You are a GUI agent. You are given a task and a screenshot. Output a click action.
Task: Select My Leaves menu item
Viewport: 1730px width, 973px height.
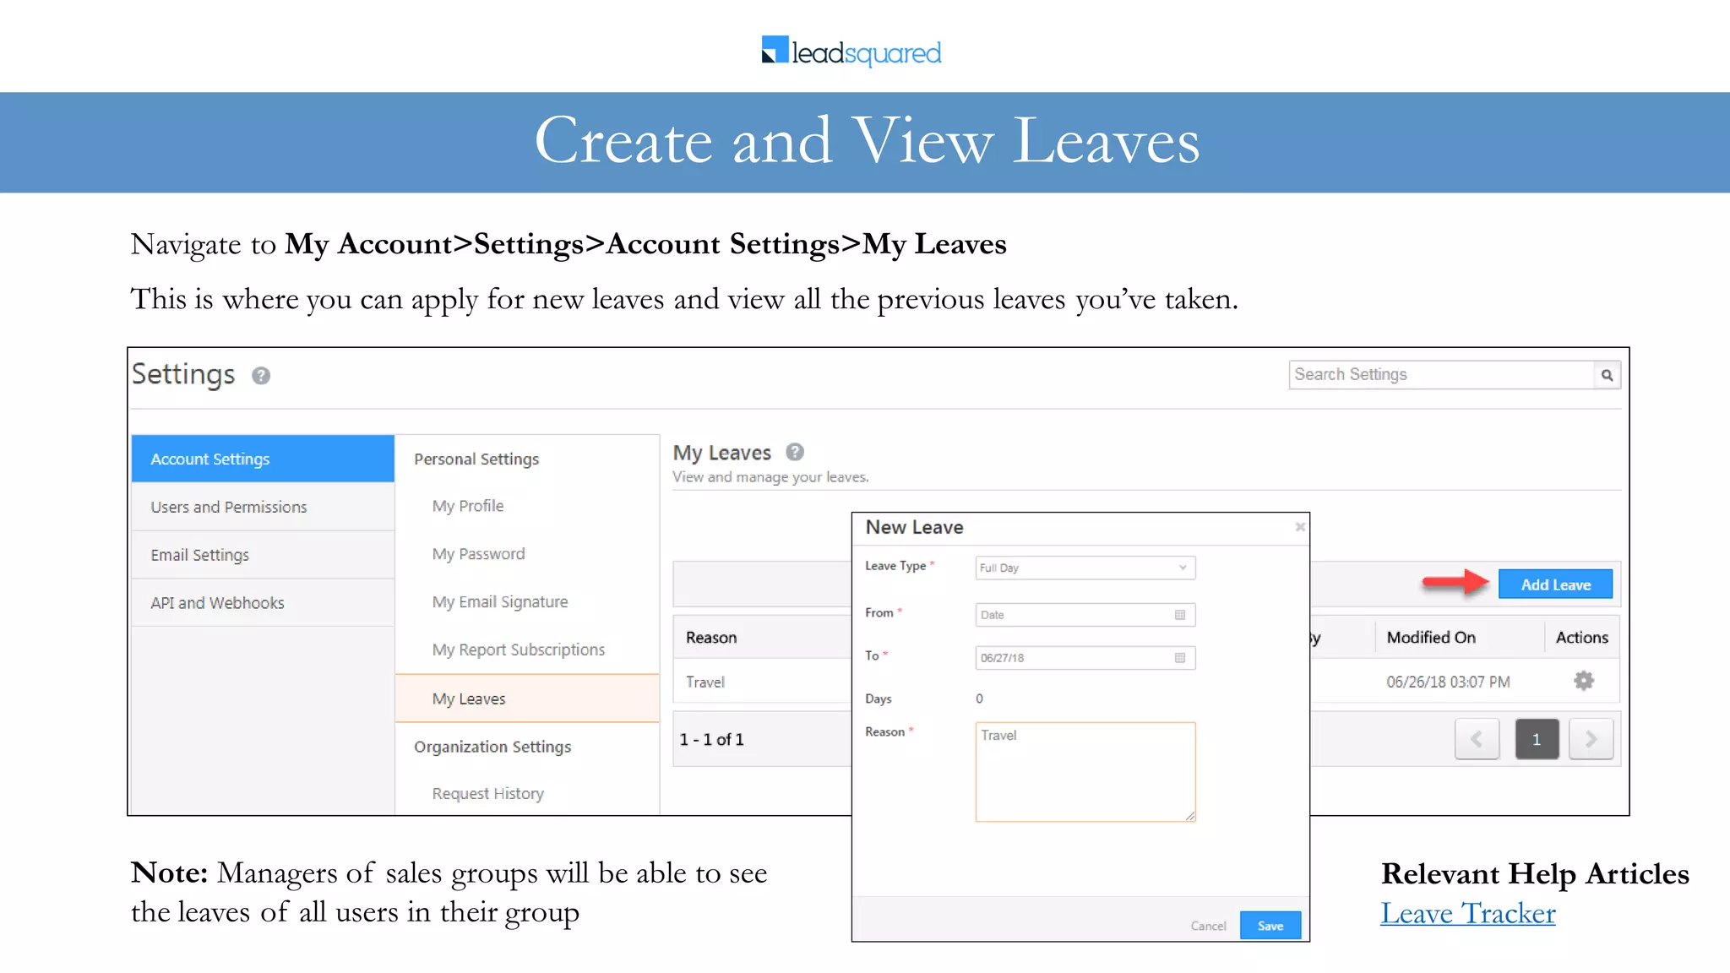pos(527,698)
